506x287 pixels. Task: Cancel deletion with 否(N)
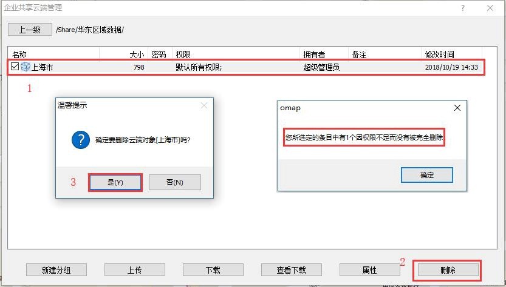pyautogui.click(x=174, y=182)
